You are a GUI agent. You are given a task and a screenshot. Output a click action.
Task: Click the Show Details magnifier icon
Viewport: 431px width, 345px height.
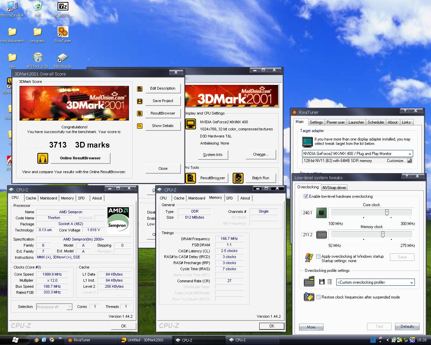coord(140,126)
